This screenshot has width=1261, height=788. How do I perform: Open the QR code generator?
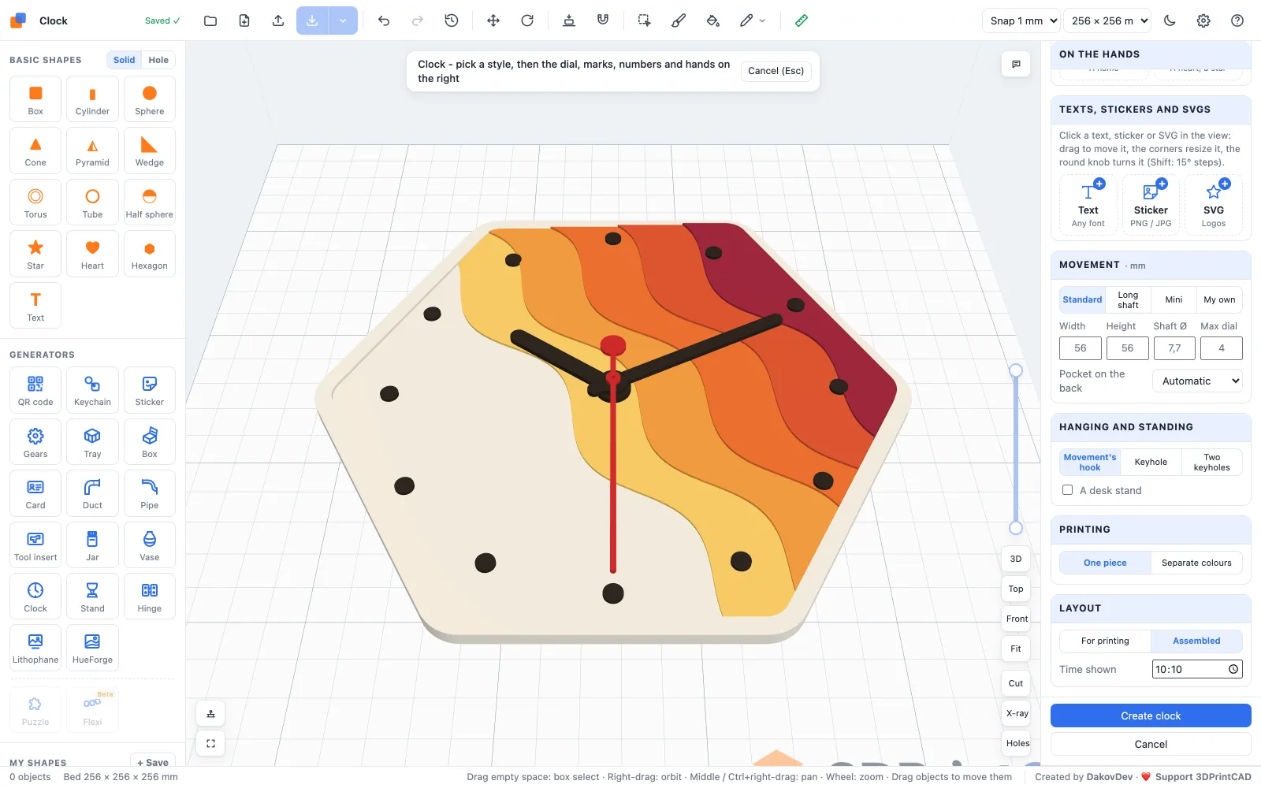35,390
